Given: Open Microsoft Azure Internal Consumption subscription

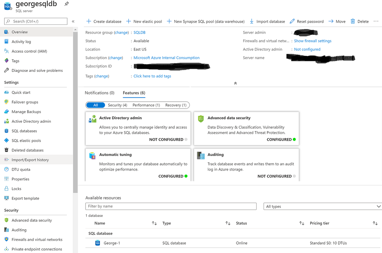Looking at the screenshot, I should (166, 58).
